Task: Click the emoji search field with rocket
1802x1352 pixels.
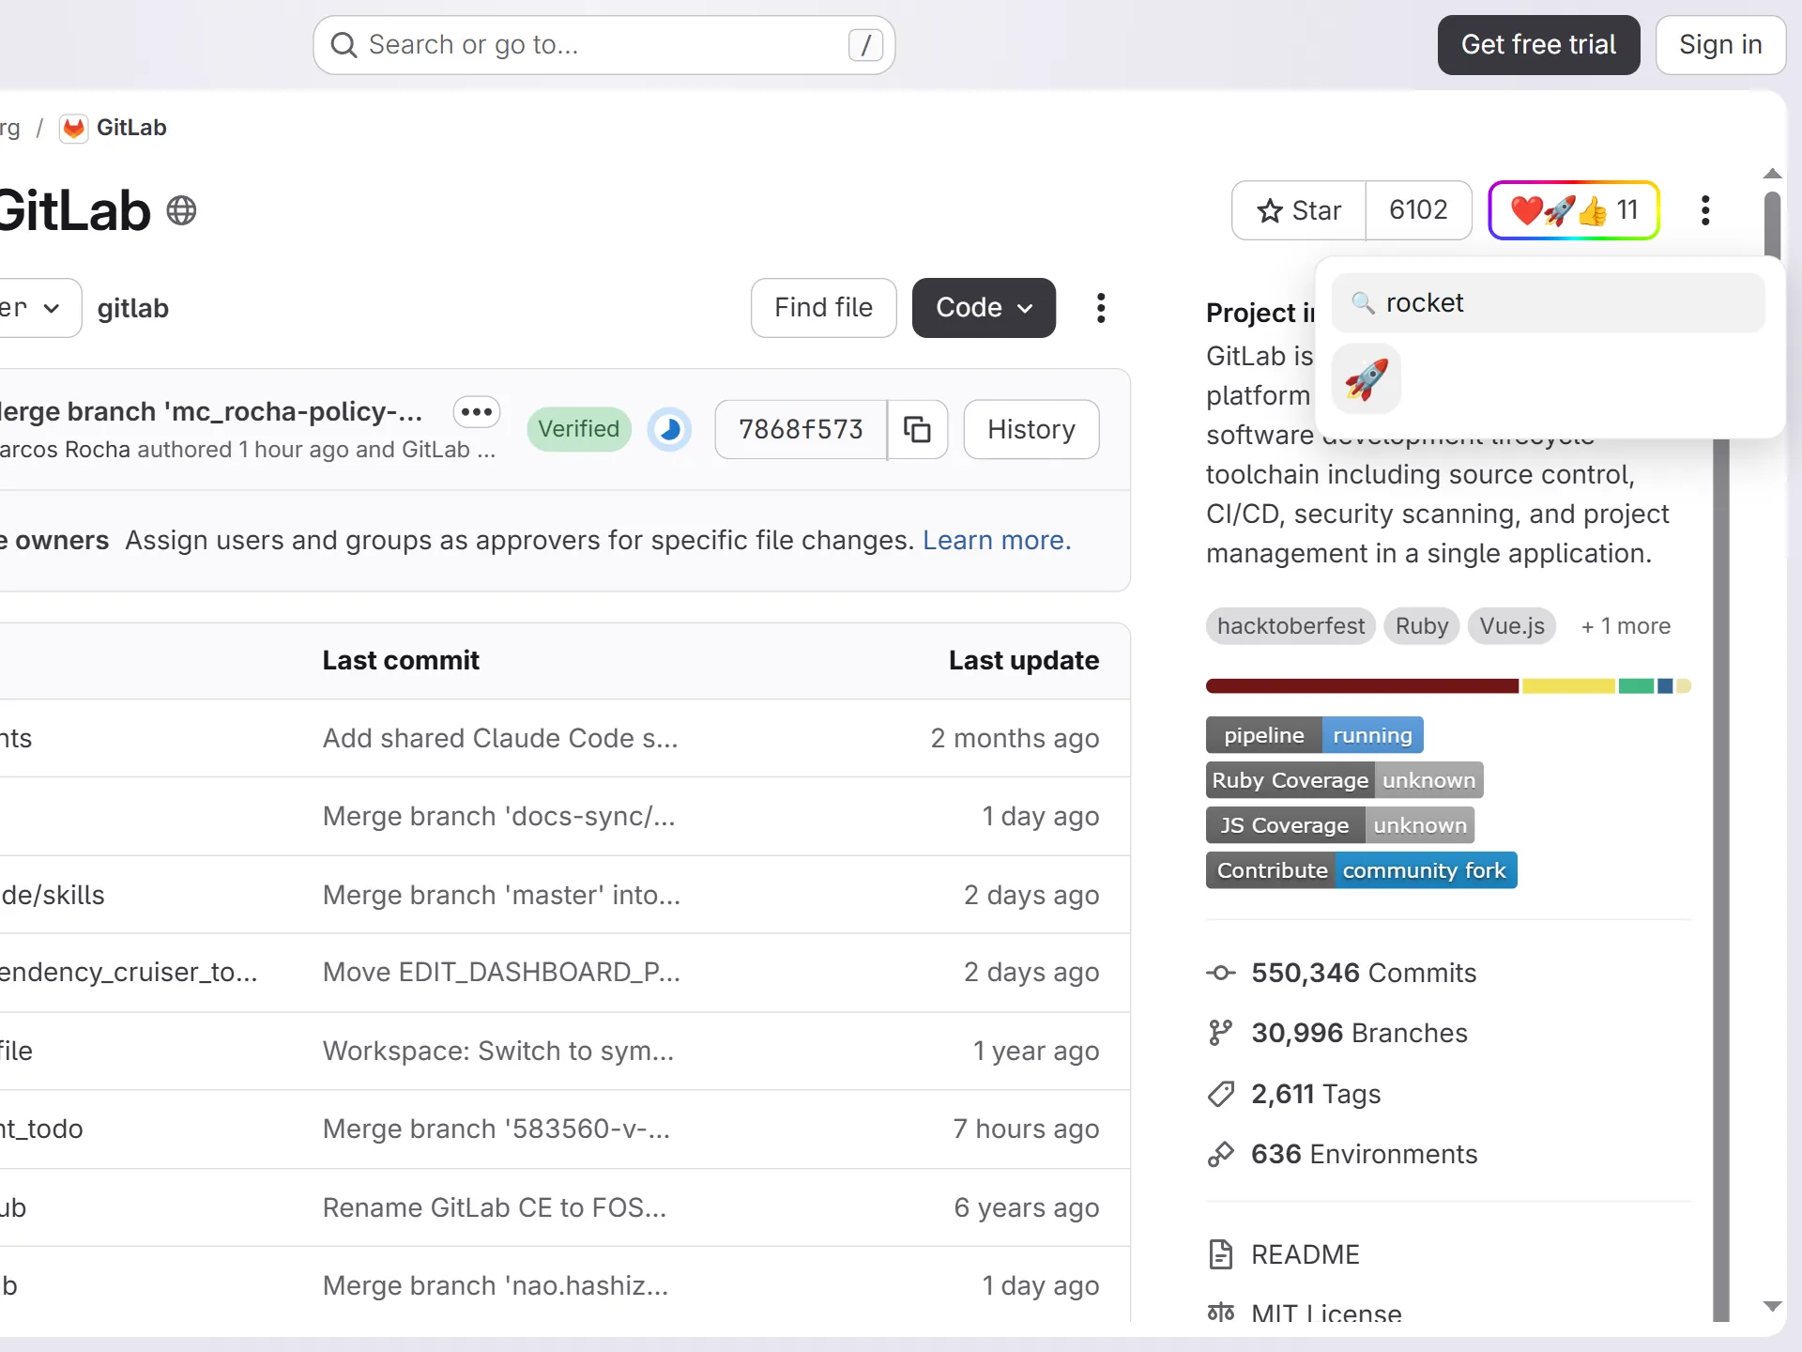Action: (x=1549, y=303)
